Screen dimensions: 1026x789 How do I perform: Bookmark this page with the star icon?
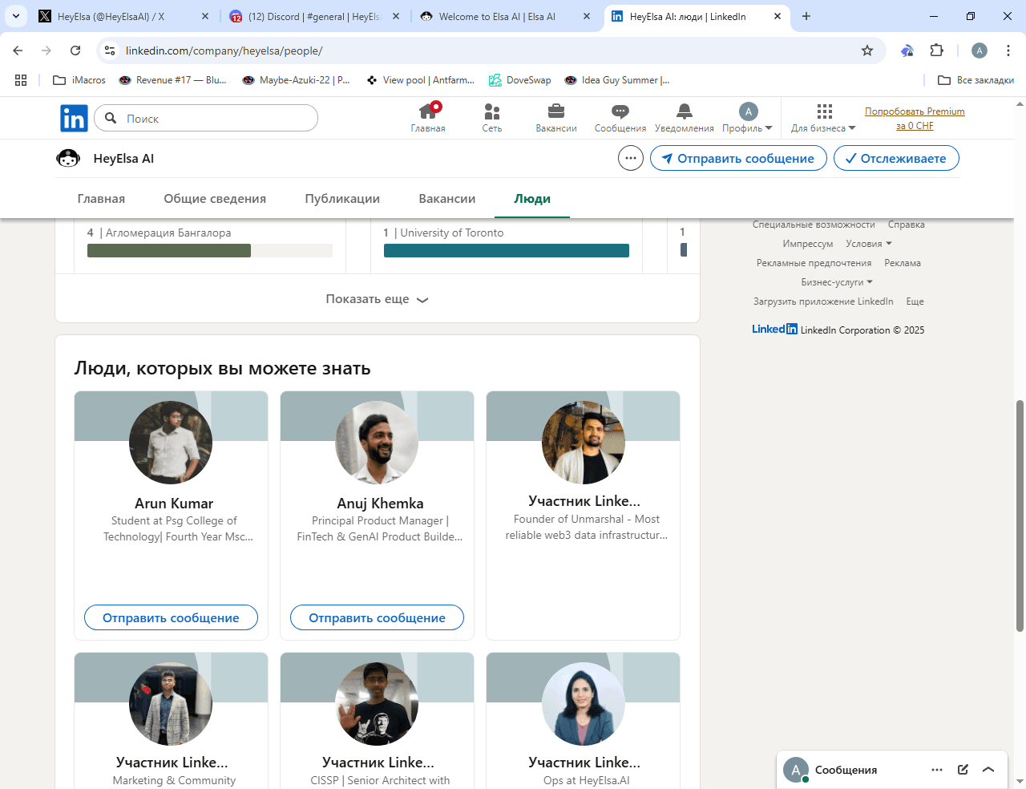[x=867, y=51]
